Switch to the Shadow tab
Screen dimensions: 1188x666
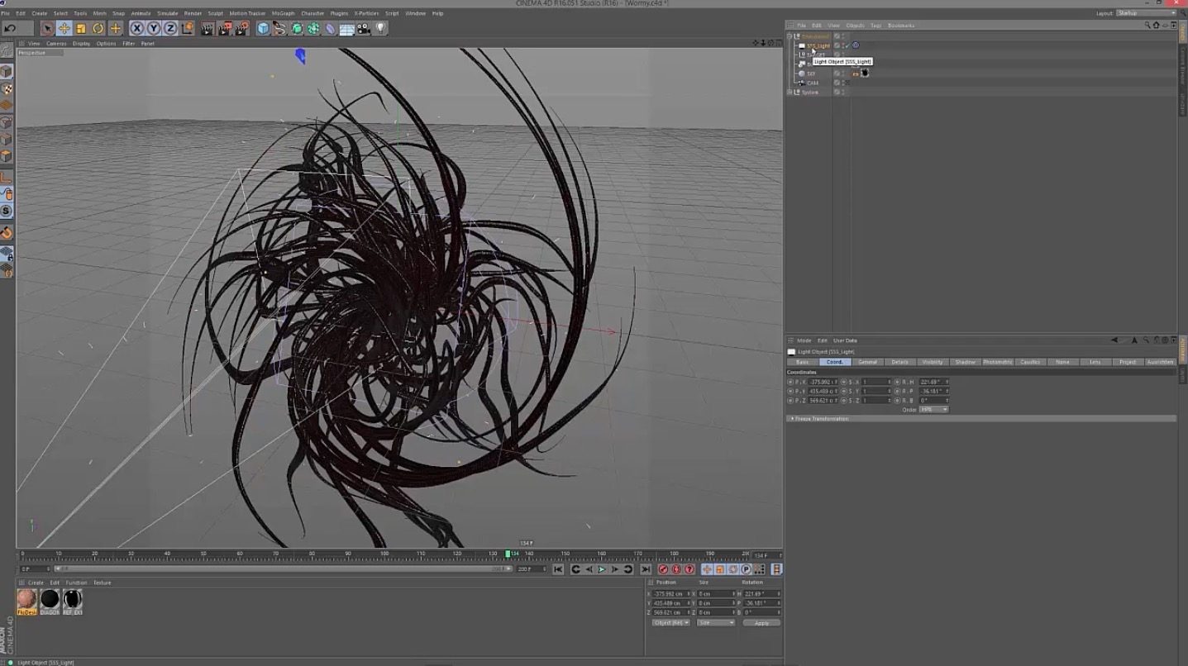pos(965,362)
